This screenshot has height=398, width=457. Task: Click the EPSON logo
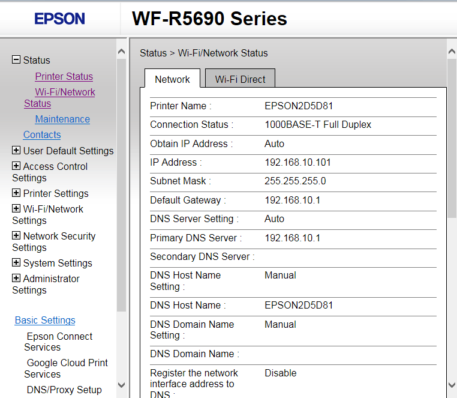[59, 19]
